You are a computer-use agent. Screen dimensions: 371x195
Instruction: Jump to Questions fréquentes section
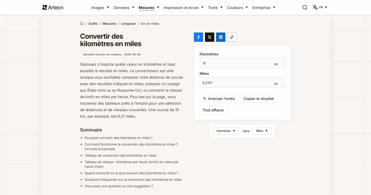click(x=133, y=180)
